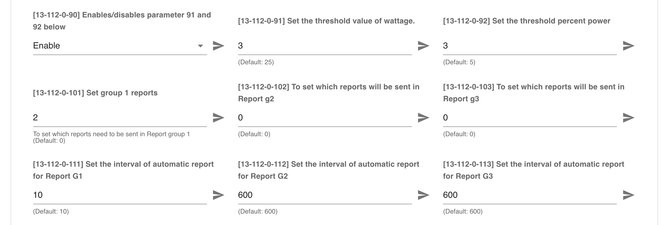Viewport: 667px width, 225px height.
Task: Submit the wattage threshold value via its arrow
Action: [x=424, y=46]
